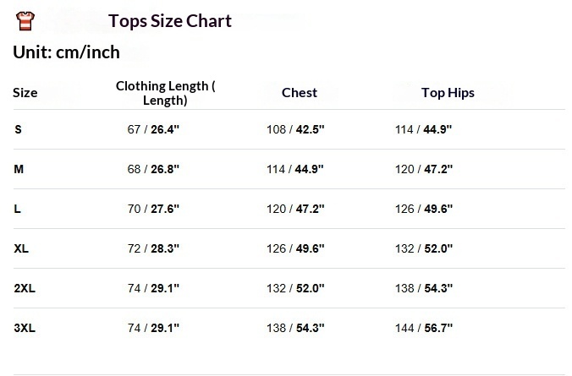The image size is (572, 376).
Task: Choose the 3XL size row label
Action: tap(25, 327)
